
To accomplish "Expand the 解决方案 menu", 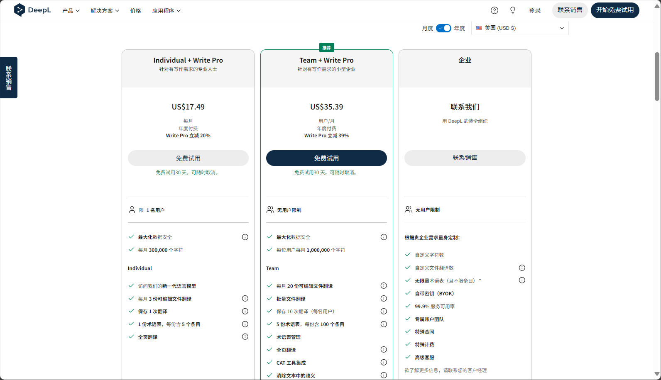I will (105, 11).
